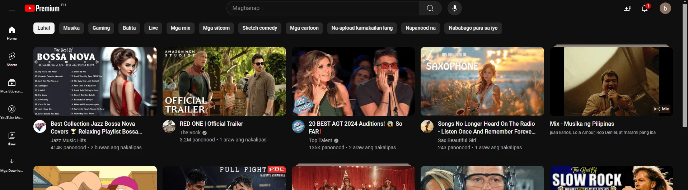The width and height of the screenshot is (688, 190).
Task: Open YouTube Music in sidebar
Action: (12, 112)
